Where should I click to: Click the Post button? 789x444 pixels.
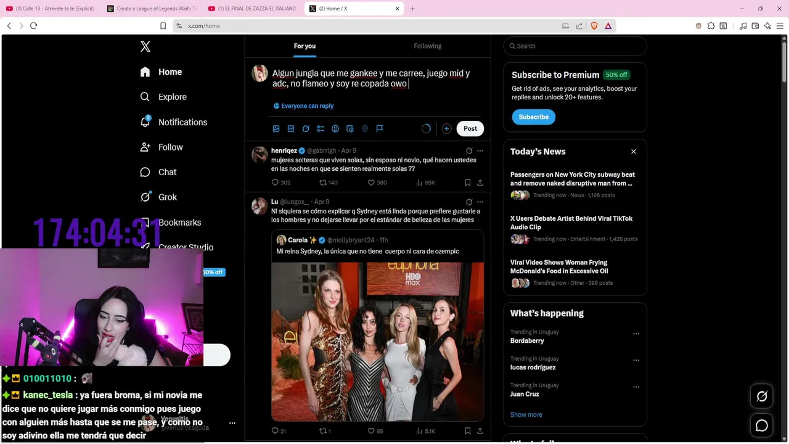470,129
